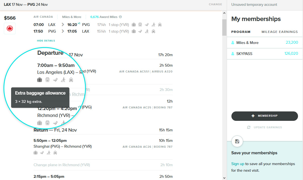
Task: Click UPDATE EARNINGS
Action: click(x=264, y=127)
